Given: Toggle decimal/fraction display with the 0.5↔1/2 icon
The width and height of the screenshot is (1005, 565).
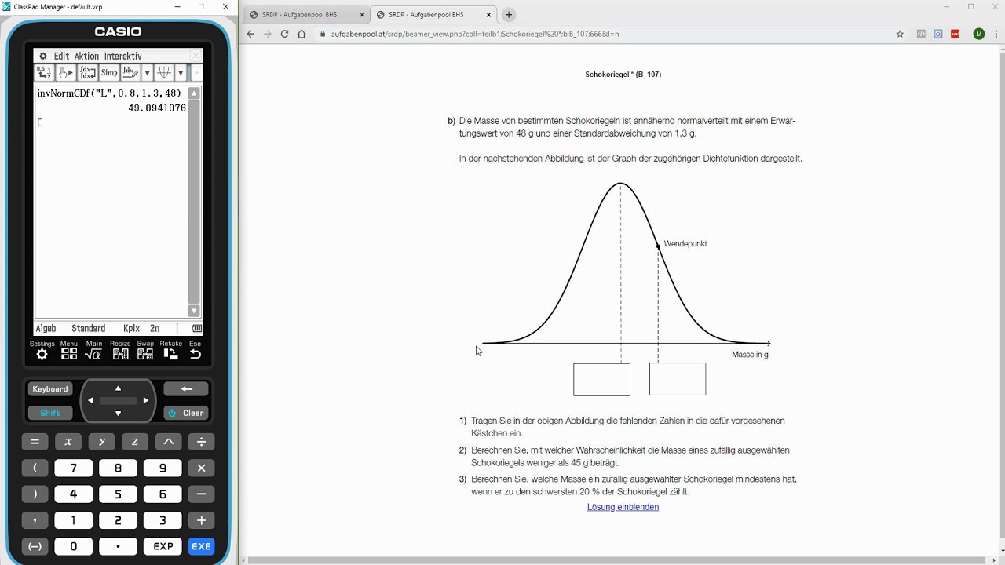Looking at the screenshot, I should tap(44, 73).
